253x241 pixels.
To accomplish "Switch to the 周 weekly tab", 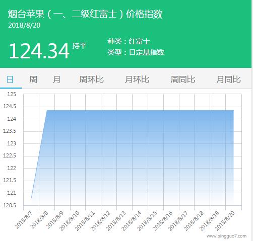I will pos(33,79).
